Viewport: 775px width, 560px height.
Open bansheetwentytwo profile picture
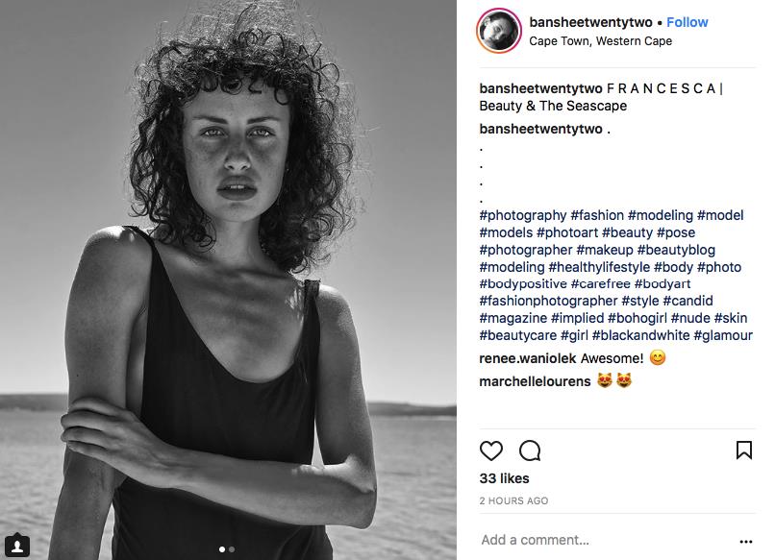click(499, 31)
